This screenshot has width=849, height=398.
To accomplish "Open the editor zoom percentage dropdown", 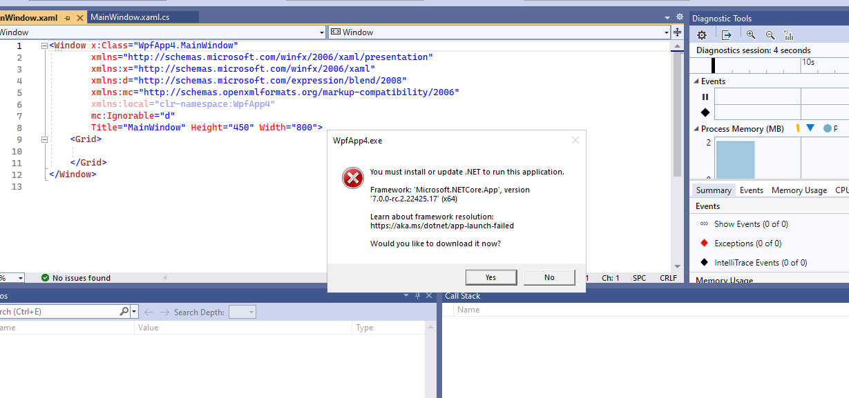I will [x=20, y=278].
